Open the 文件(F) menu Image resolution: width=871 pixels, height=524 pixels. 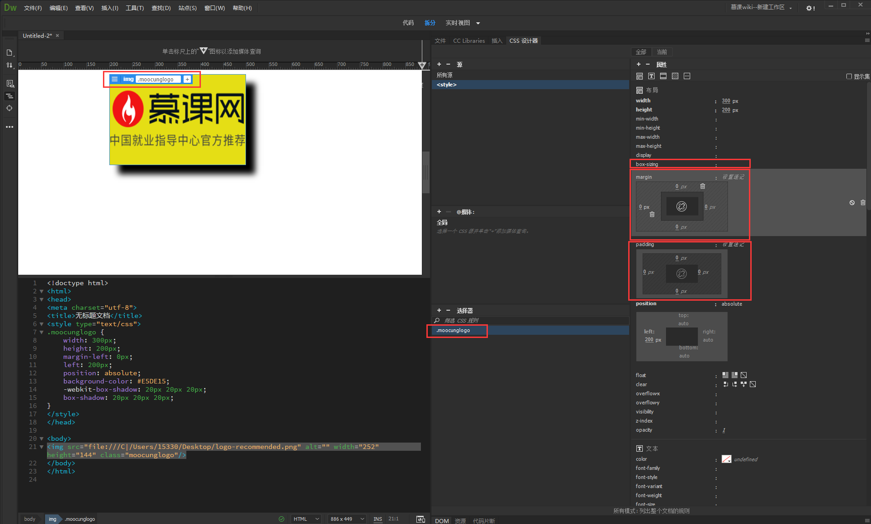33,8
